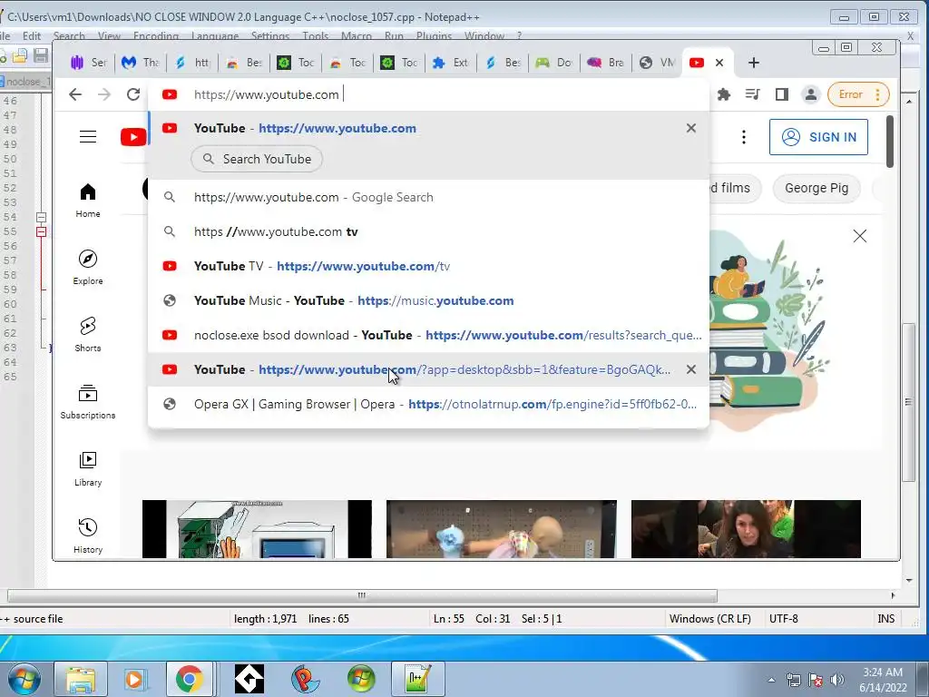Collapse the fold marker at line 54
929x697 pixels.
click(x=41, y=217)
